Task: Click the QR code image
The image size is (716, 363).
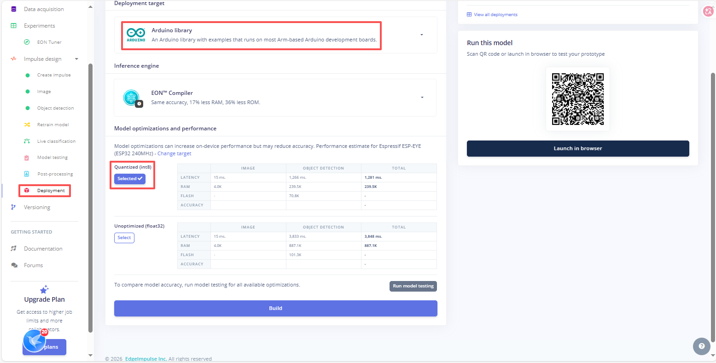Action: (x=578, y=99)
